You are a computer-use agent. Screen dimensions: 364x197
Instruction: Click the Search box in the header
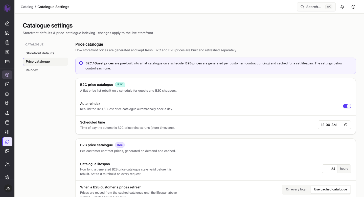(x=316, y=7)
